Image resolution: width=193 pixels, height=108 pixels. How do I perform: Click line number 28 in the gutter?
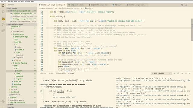click(x=42, y=48)
